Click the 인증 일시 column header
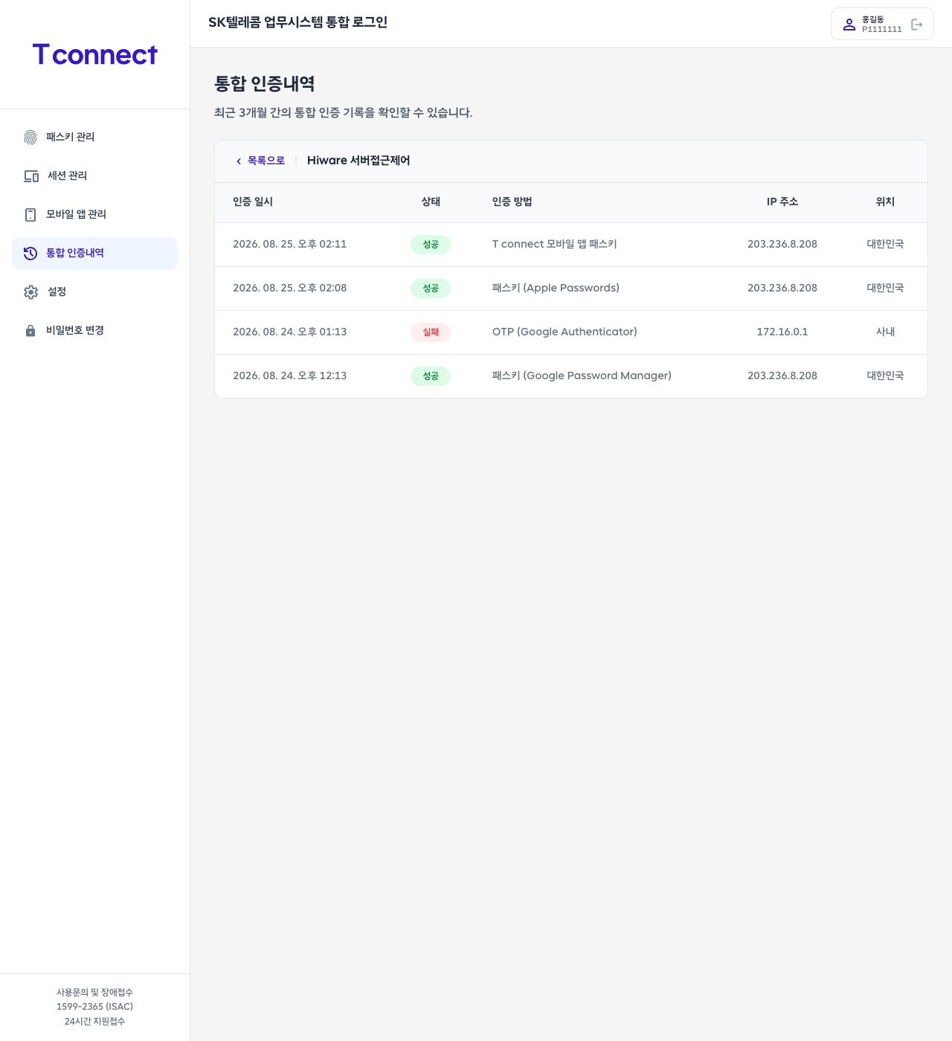The width and height of the screenshot is (952, 1041). (253, 202)
